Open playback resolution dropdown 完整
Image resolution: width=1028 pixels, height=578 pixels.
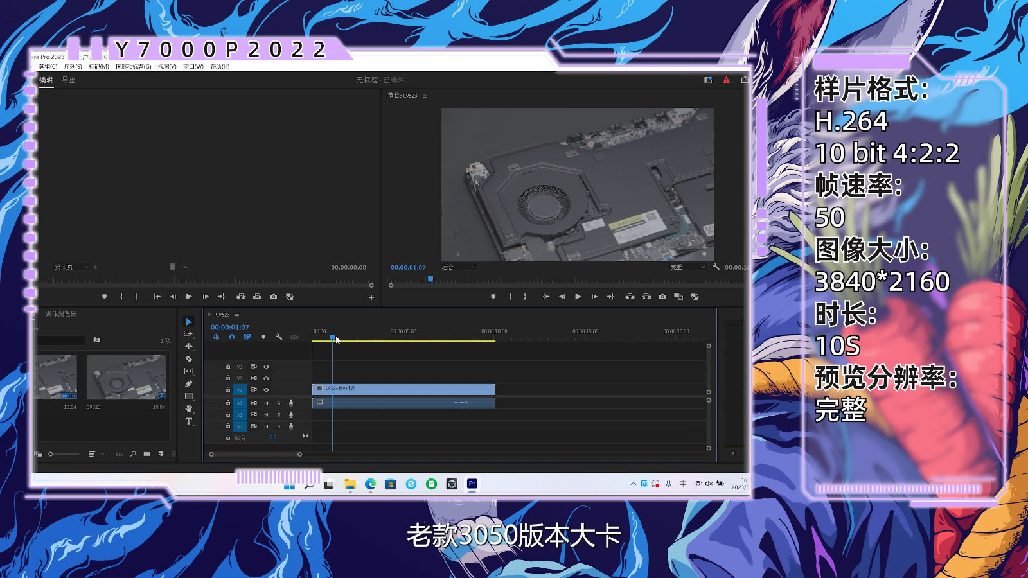pos(687,267)
